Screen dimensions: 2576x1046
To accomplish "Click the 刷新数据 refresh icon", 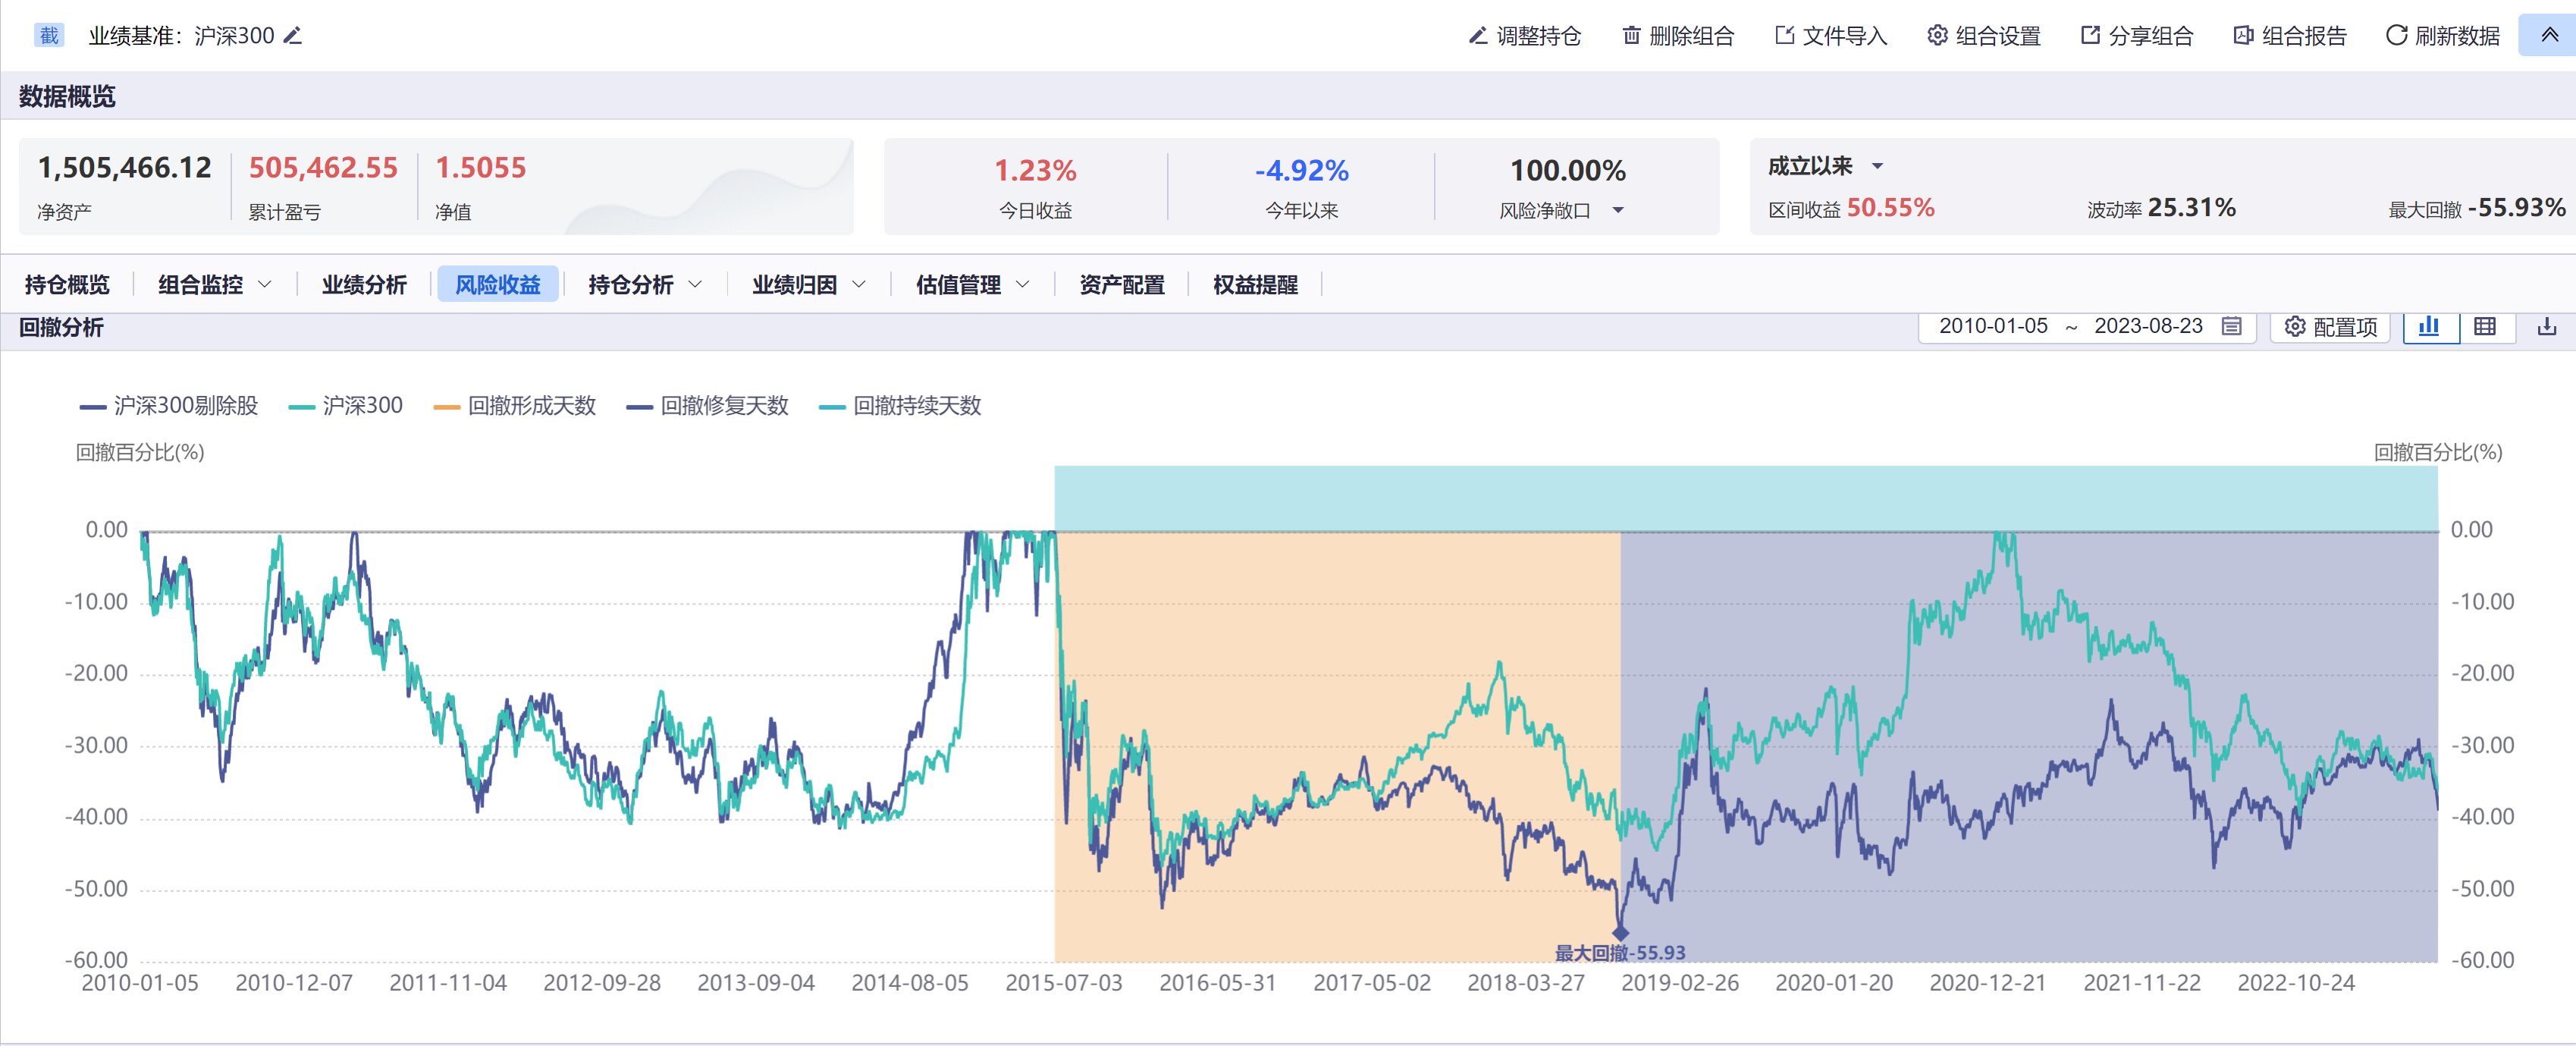I will click(x=2396, y=36).
